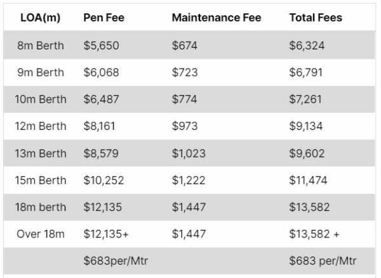Click the 9m Berth row label
This screenshot has height=278, width=381.
(x=41, y=72)
